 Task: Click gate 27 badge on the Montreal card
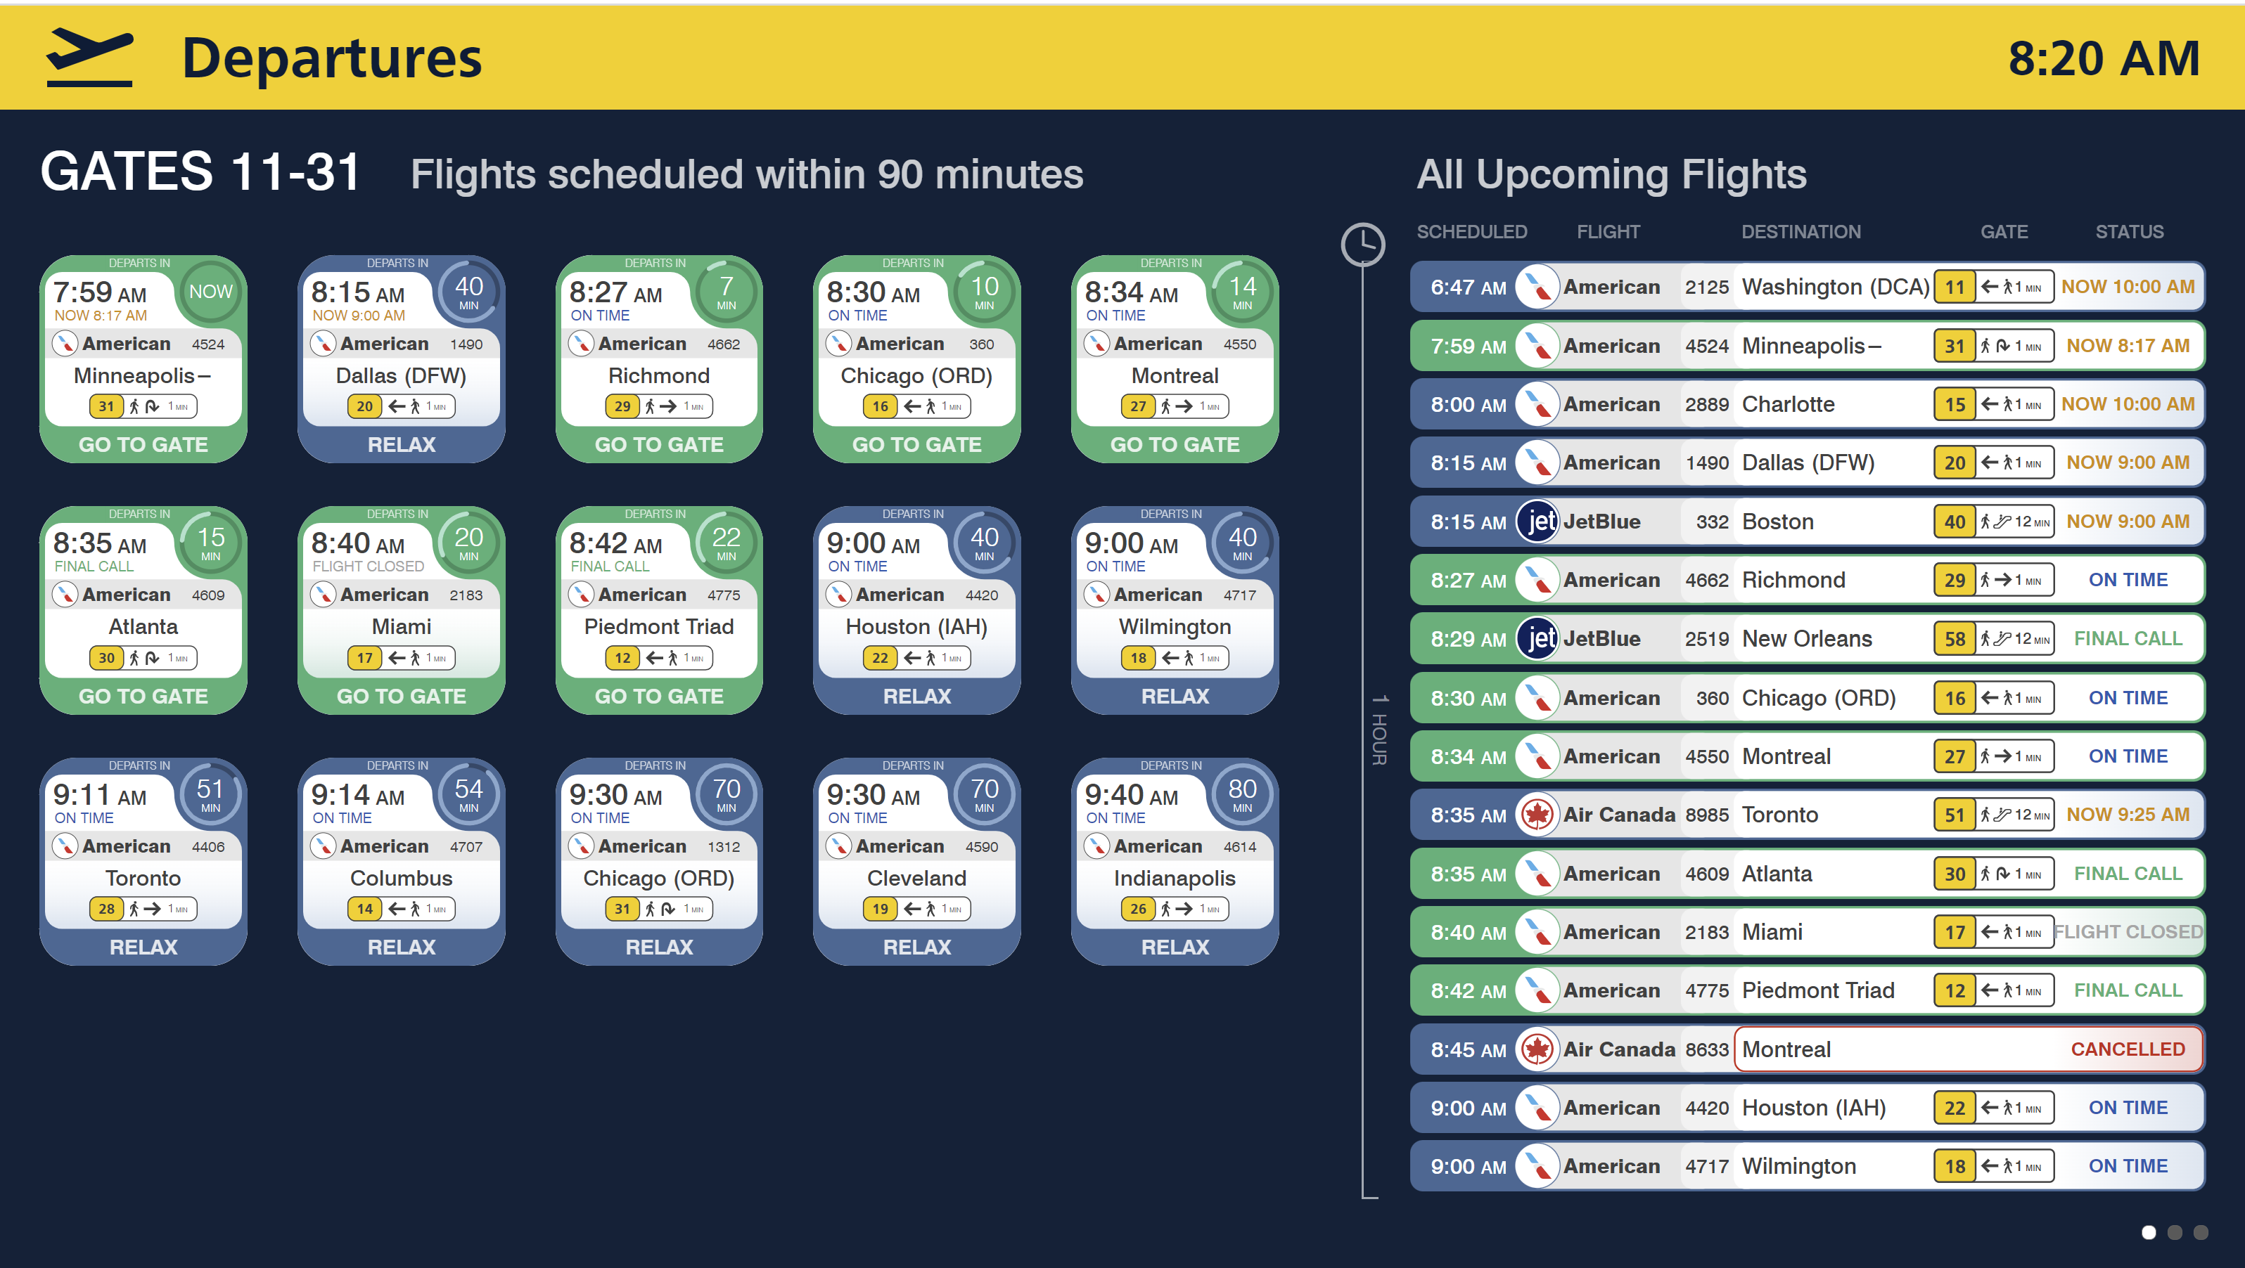(x=1138, y=407)
